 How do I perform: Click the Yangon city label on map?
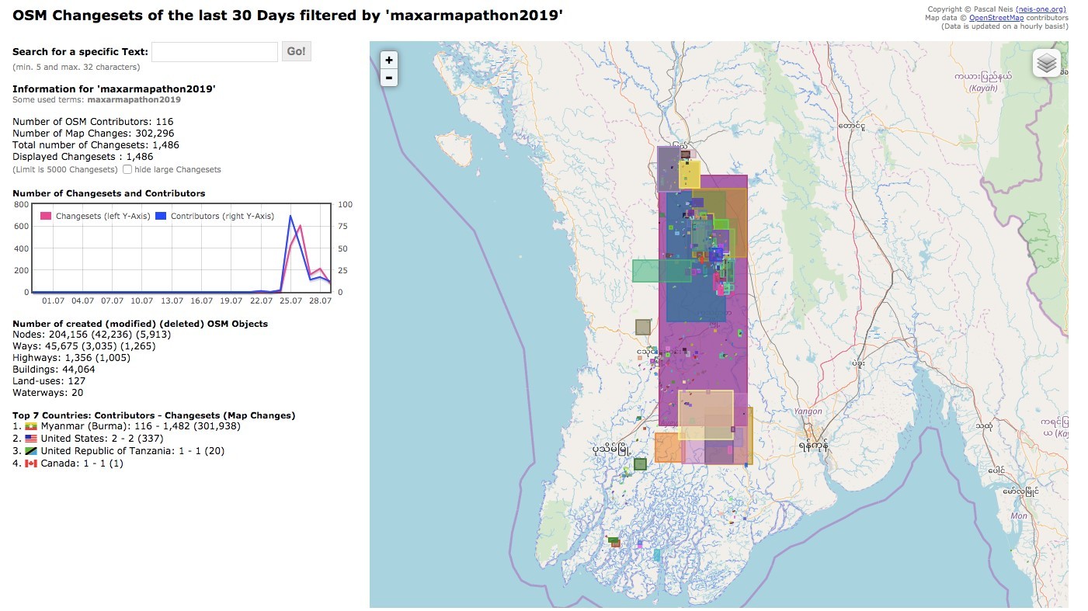807,411
